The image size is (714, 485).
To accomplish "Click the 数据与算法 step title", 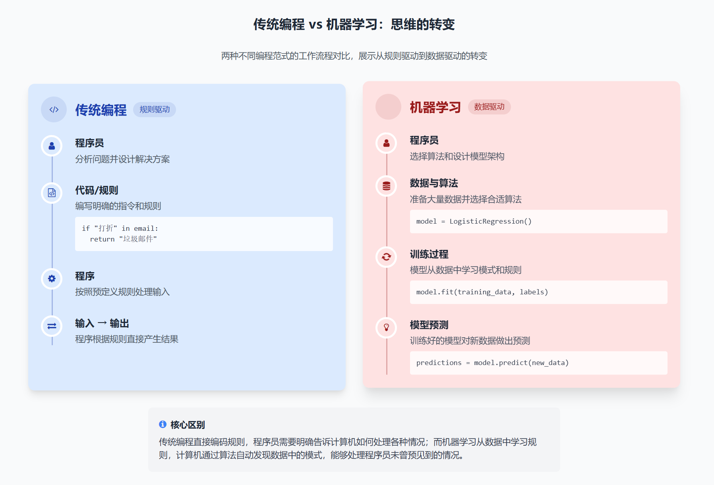I will click(x=434, y=183).
